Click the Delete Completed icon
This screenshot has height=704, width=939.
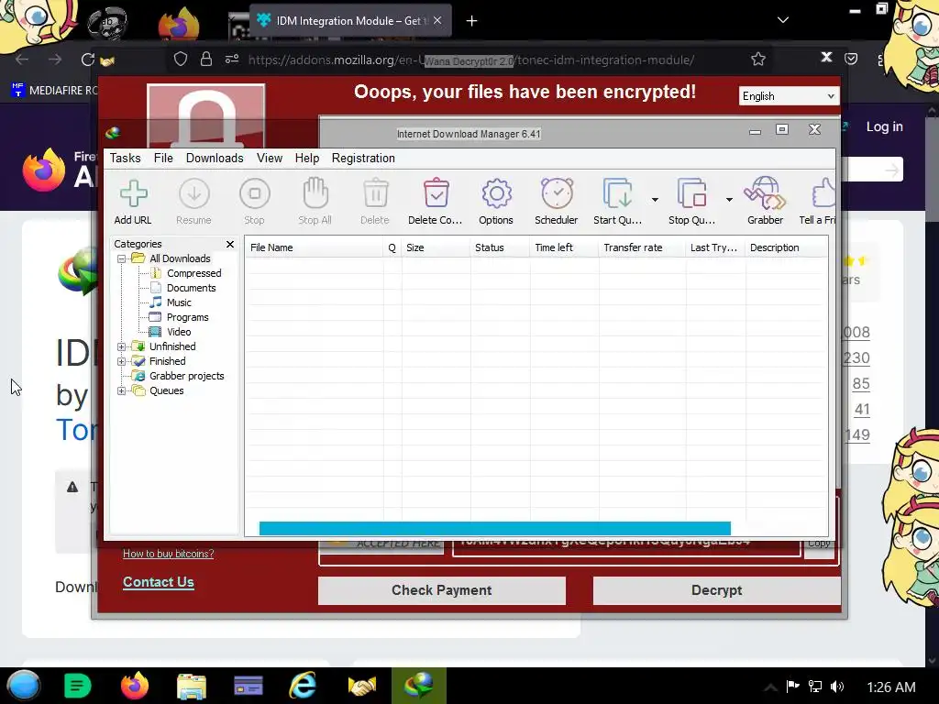(x=436, y=194)
